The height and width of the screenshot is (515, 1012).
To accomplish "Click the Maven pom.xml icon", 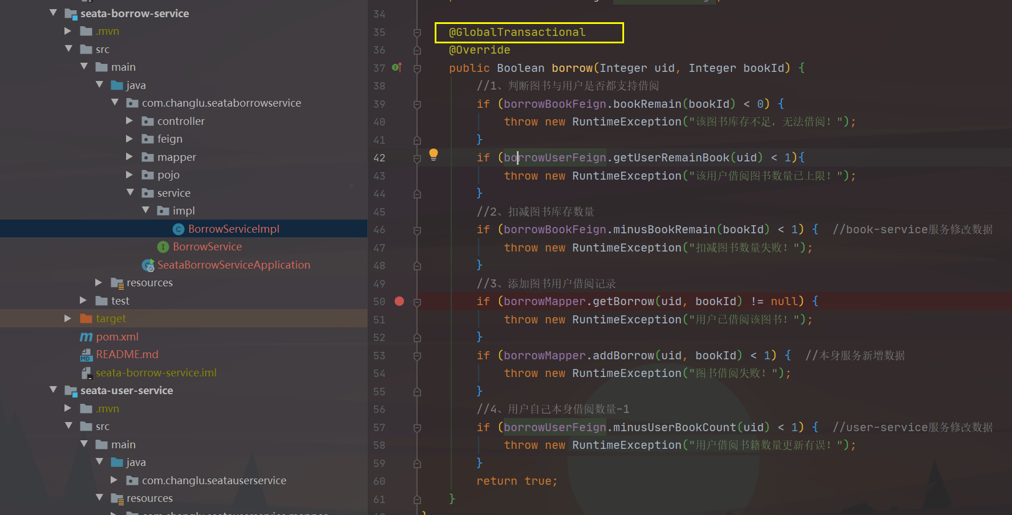I will (x=86, y=336).
